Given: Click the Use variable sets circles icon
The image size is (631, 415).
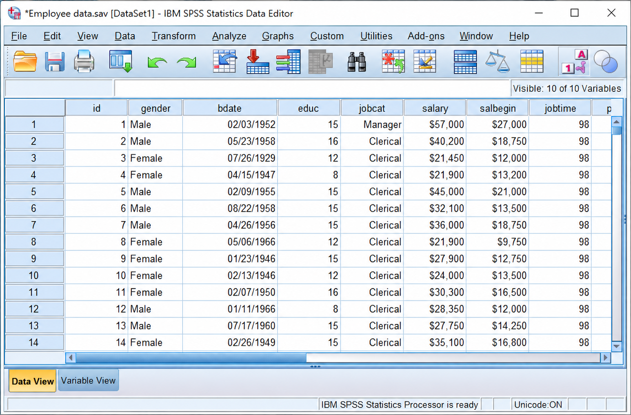Looking at the screenshot, I should (x=606, y=62).
